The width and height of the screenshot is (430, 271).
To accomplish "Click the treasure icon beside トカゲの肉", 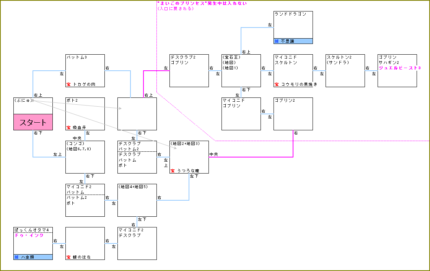I will click(69, 84).
